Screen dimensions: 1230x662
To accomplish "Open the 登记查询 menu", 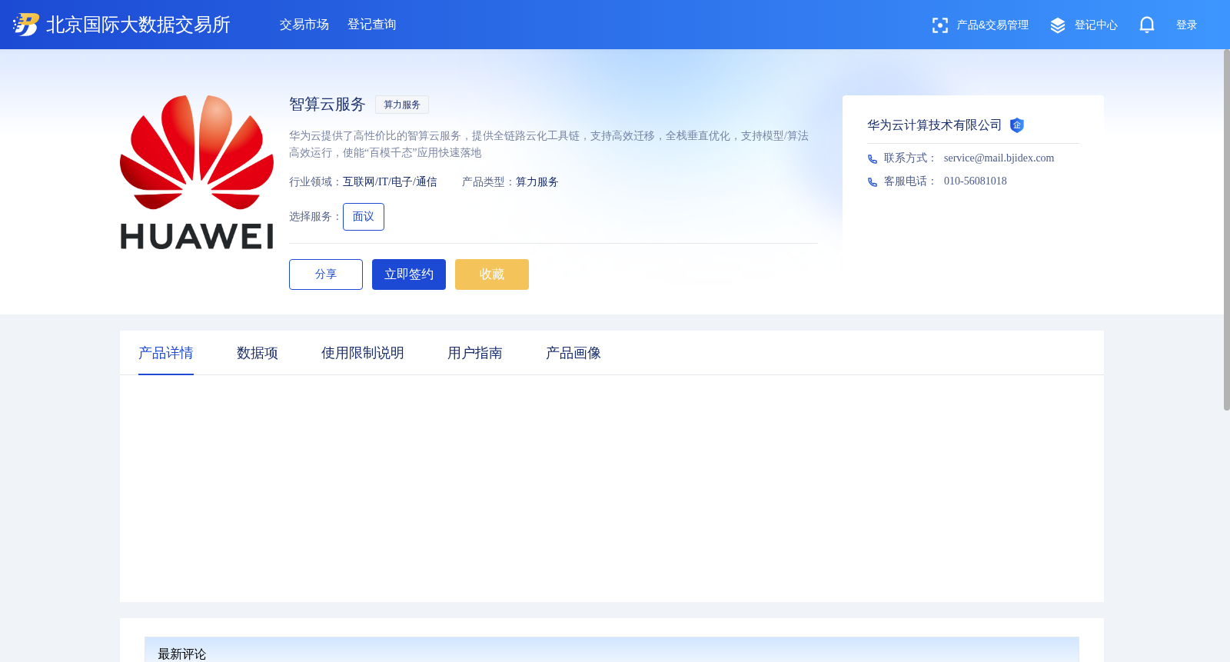I will 372,25.
